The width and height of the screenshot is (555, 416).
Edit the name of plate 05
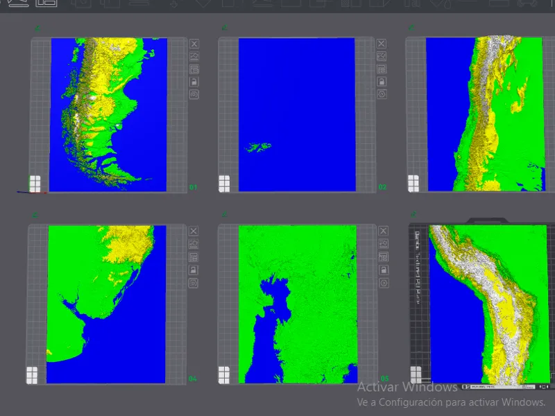[x=224, y=214]
